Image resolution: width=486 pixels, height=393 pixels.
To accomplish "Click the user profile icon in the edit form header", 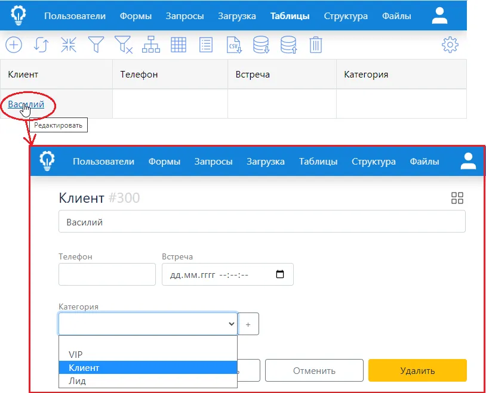I will (468, 161).
